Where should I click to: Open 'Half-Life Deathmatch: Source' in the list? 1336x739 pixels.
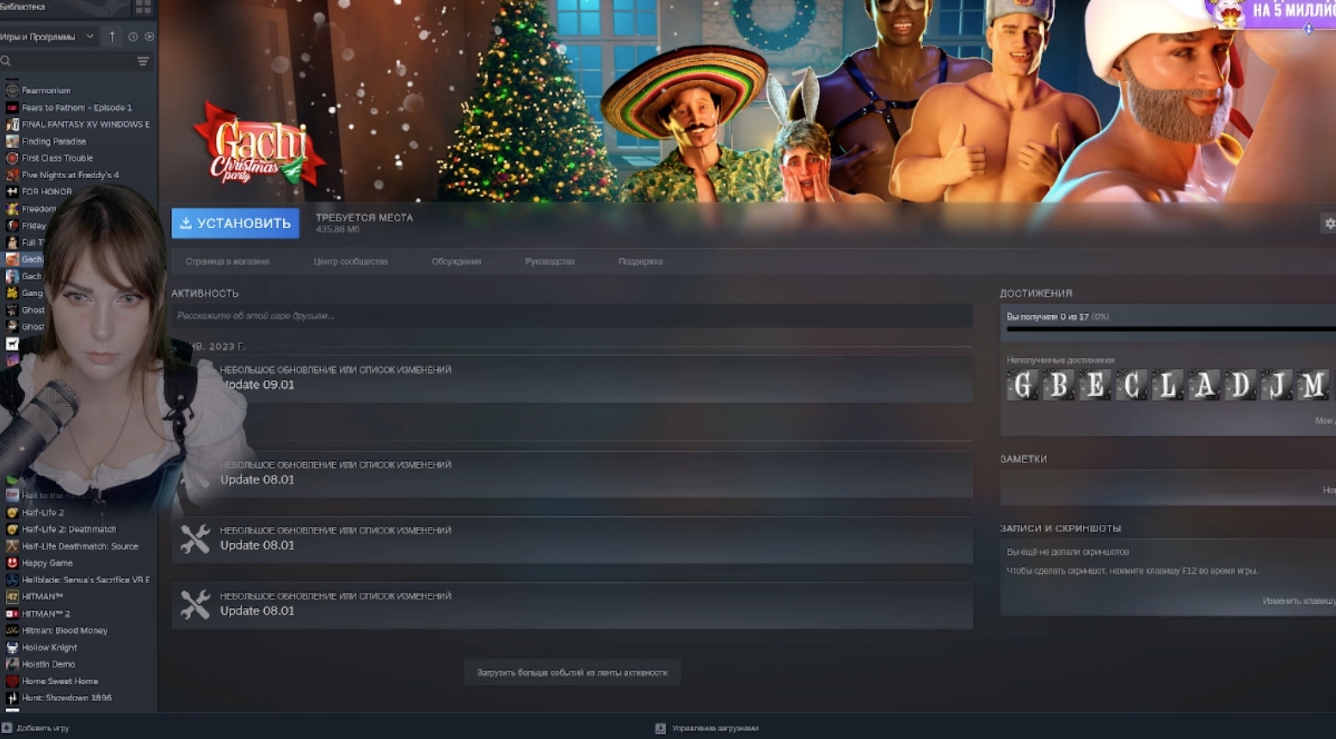tap(78, 546)
